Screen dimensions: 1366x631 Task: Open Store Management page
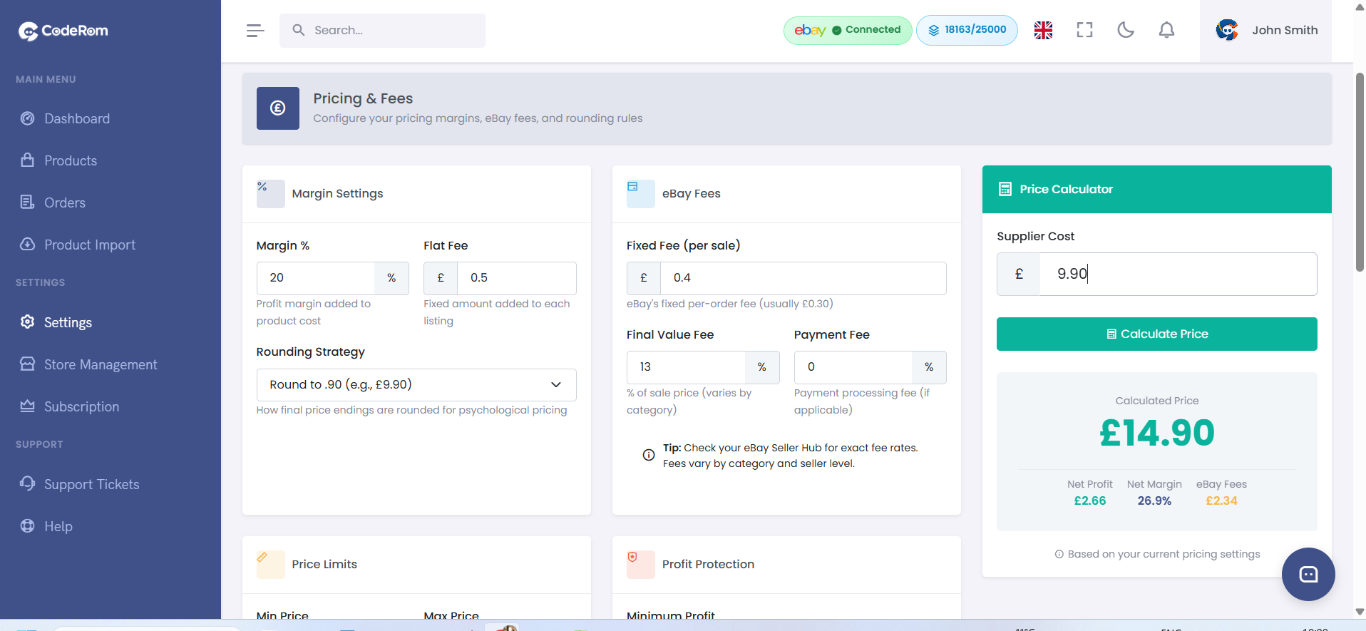[x=101, y=364]
